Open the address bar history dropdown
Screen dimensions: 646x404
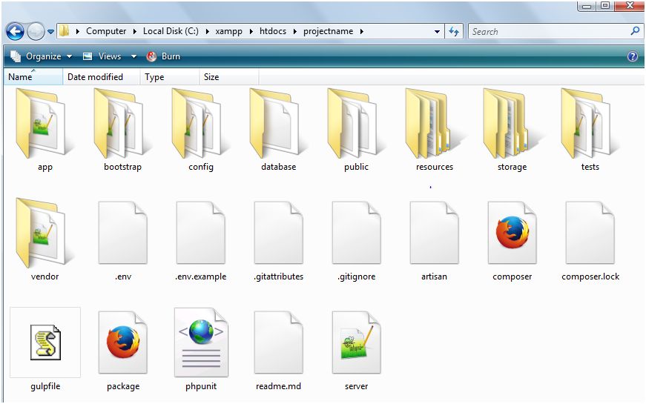click(437, 31)
